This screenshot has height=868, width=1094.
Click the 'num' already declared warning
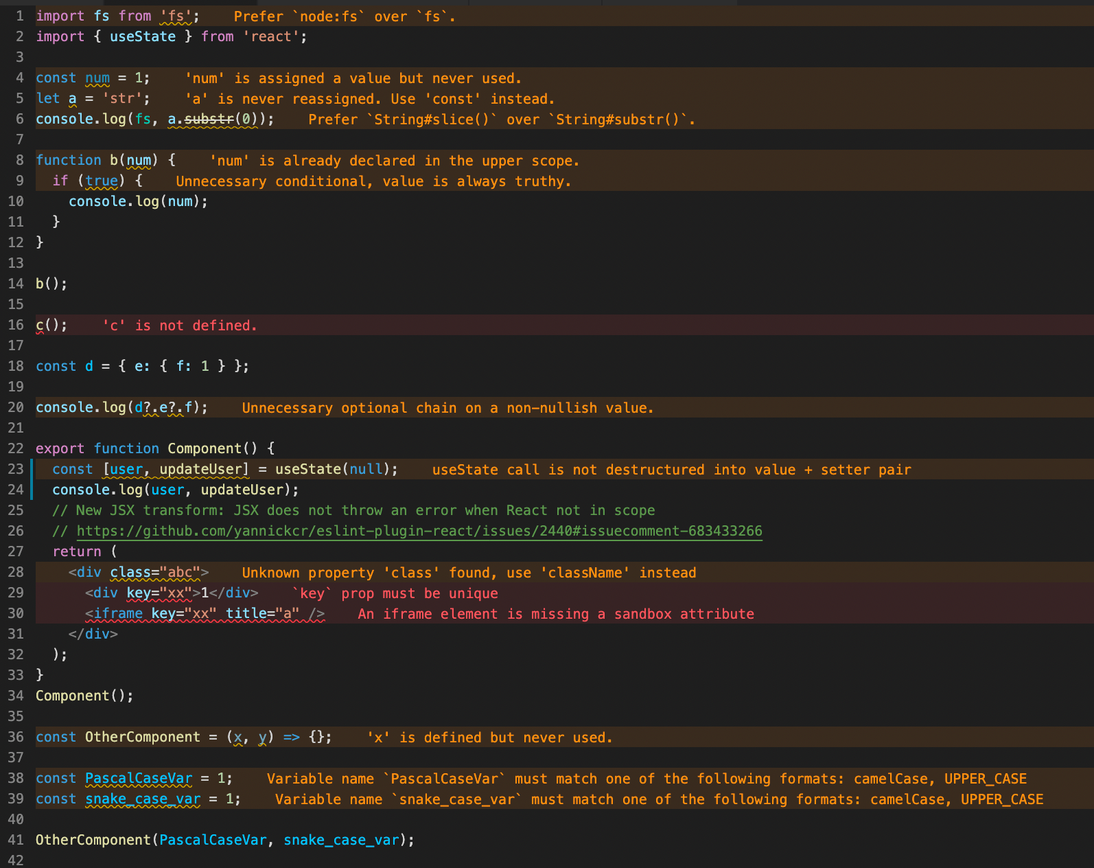click(x=395, y=161)
